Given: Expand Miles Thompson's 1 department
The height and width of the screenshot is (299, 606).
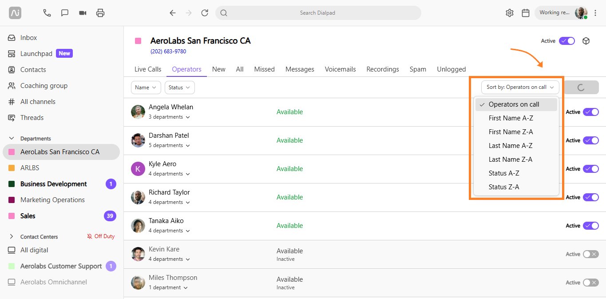Looking at the screenshot, I should [168, 287].
